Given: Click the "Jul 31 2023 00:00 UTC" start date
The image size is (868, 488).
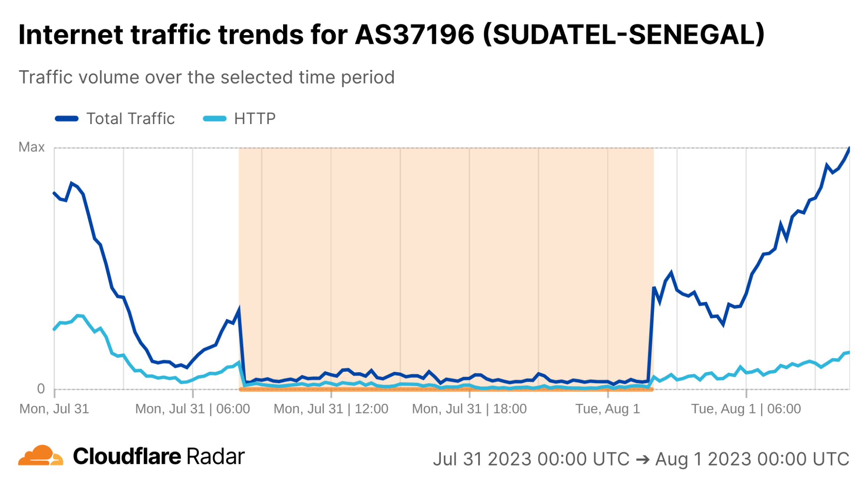Looking at the screenshot, I should tap(531, 459).
